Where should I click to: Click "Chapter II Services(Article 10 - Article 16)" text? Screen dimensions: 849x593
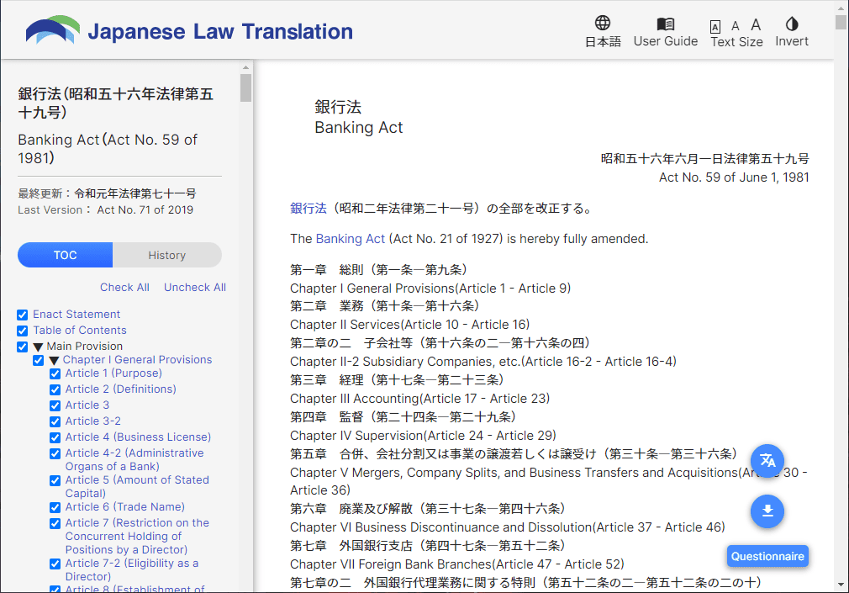[410, 324]
